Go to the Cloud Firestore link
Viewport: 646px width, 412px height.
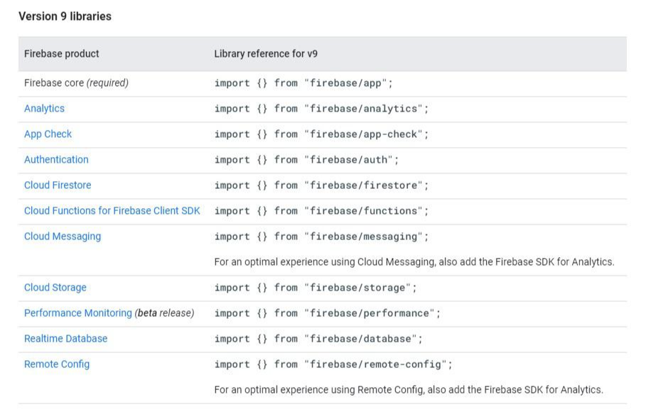click(x=58, y=185)
